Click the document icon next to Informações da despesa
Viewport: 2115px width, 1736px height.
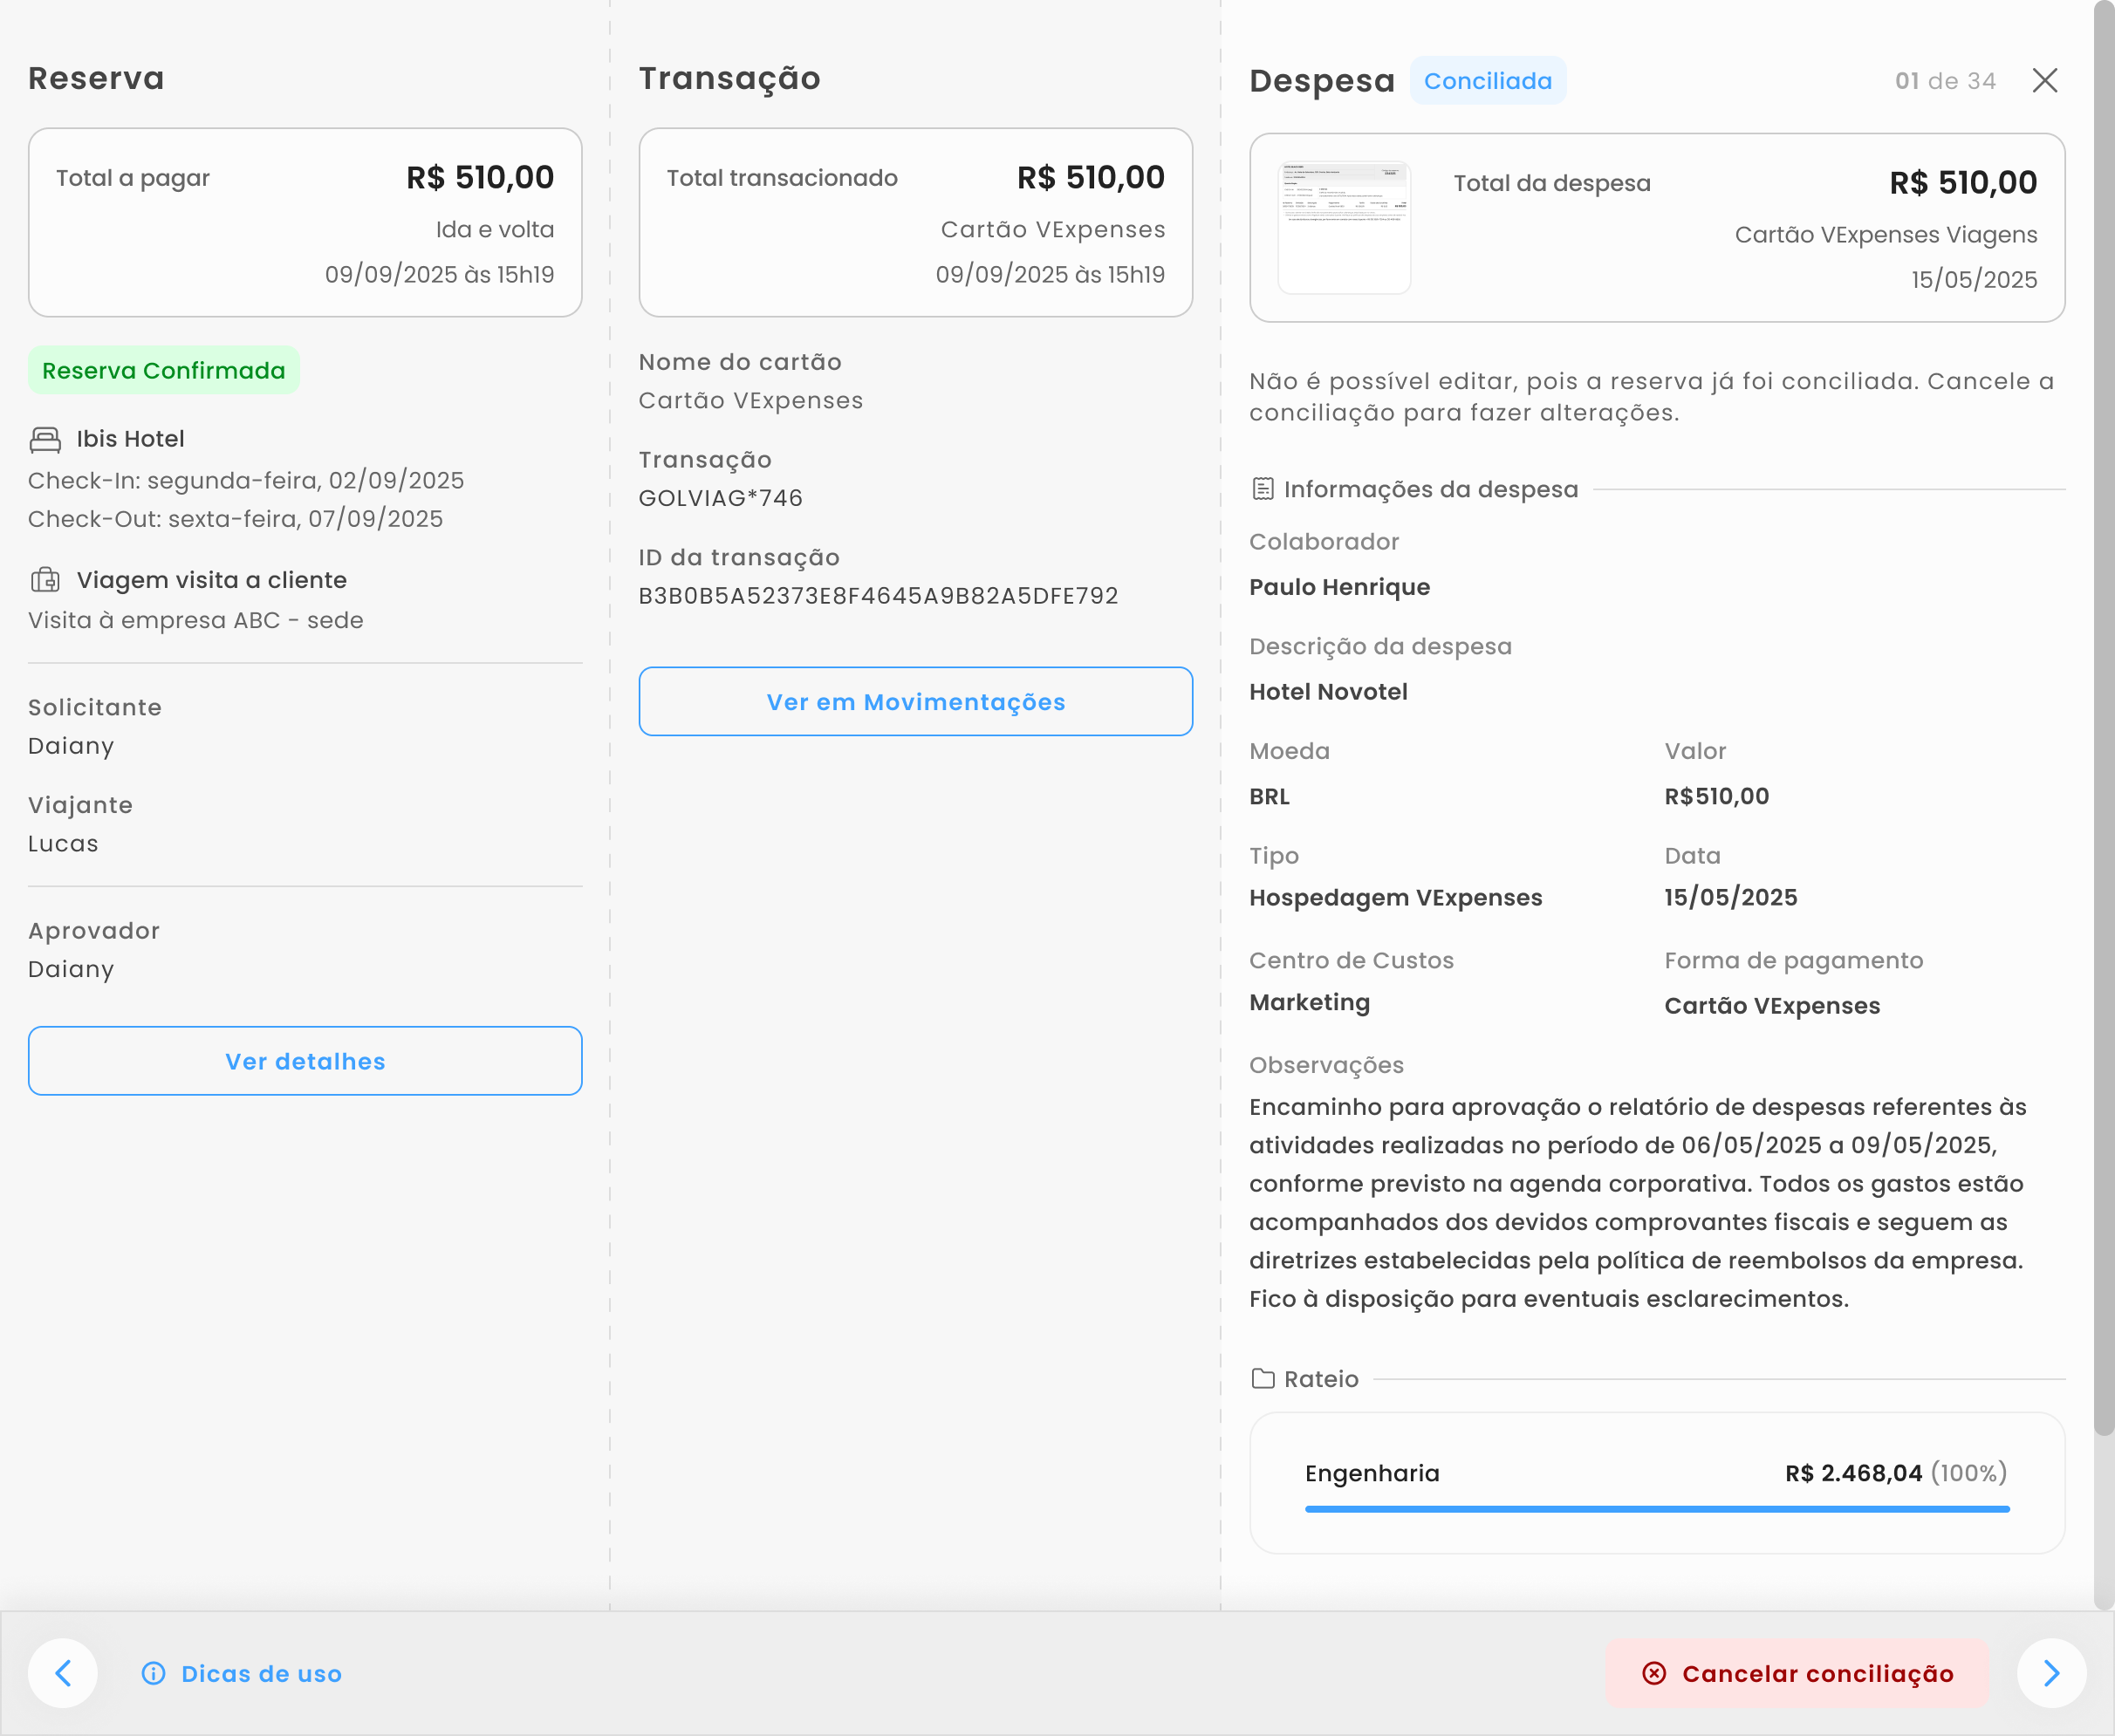tap(1263, 489)
